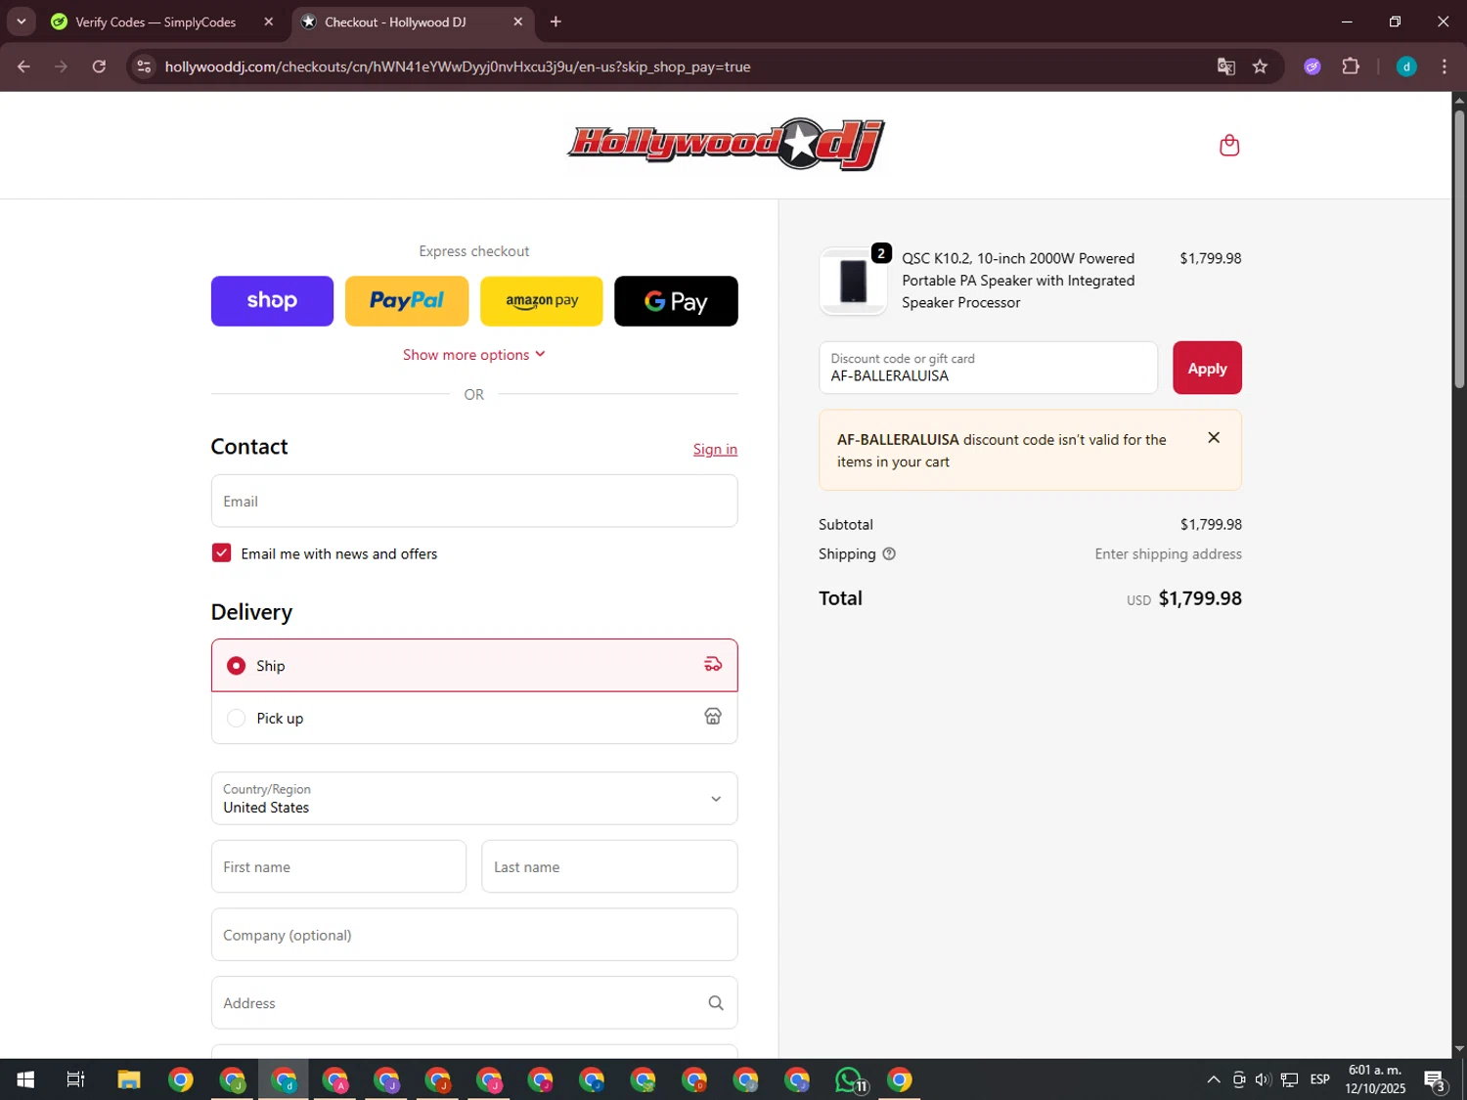
Task: Bookmark this page with the star icon
Action: [1260, 66]
